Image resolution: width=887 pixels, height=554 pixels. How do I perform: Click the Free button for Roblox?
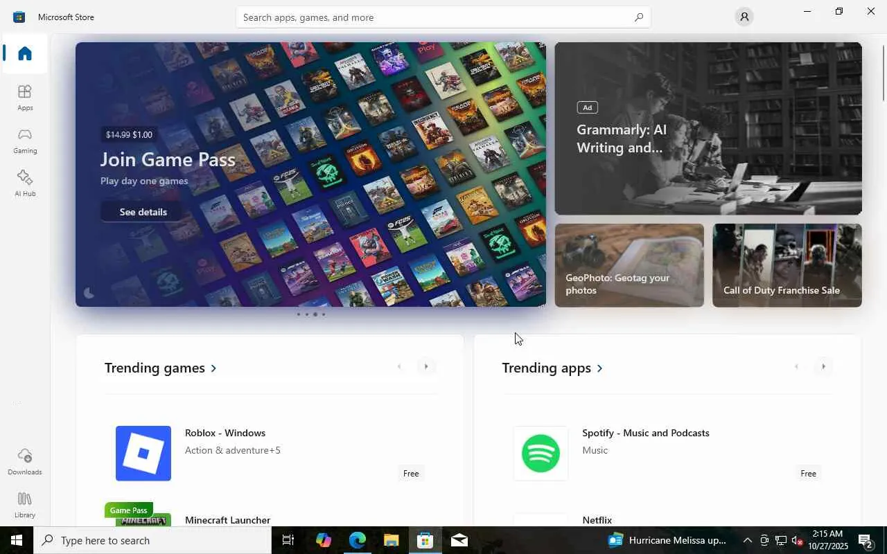411,474
